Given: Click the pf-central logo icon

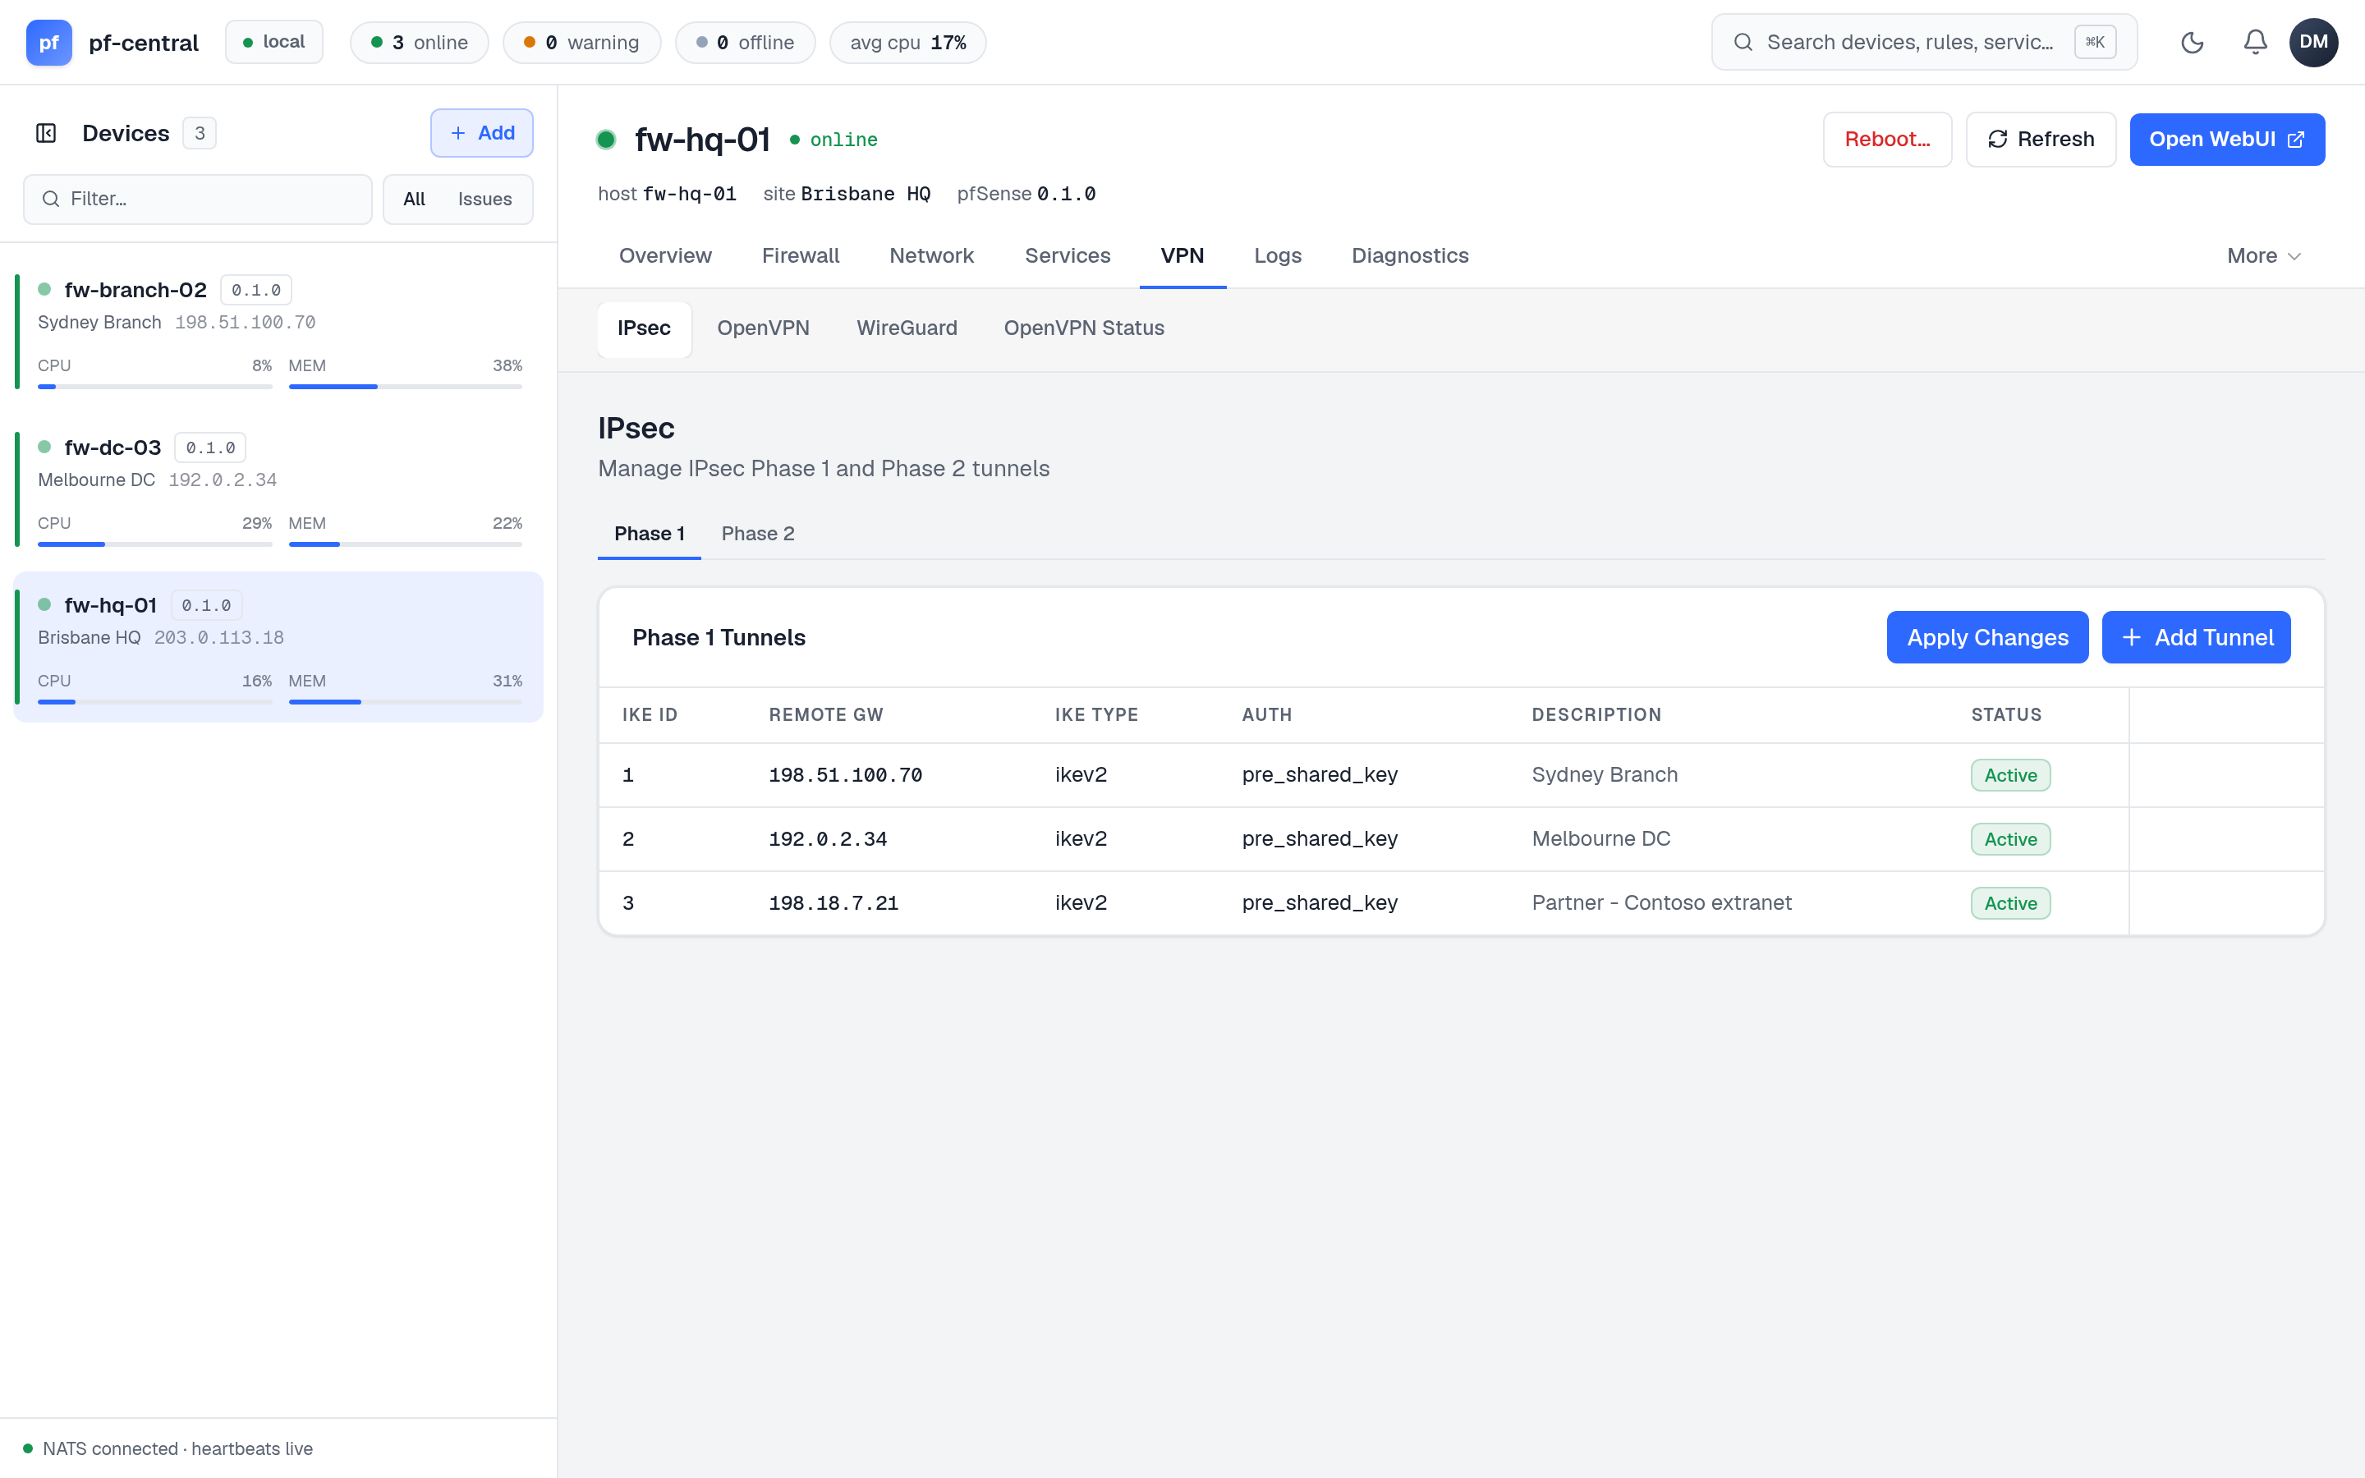Looking at the screenshot, I should tap(49, 42).
